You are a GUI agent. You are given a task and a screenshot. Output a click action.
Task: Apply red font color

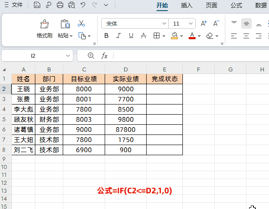click(192, 36)
